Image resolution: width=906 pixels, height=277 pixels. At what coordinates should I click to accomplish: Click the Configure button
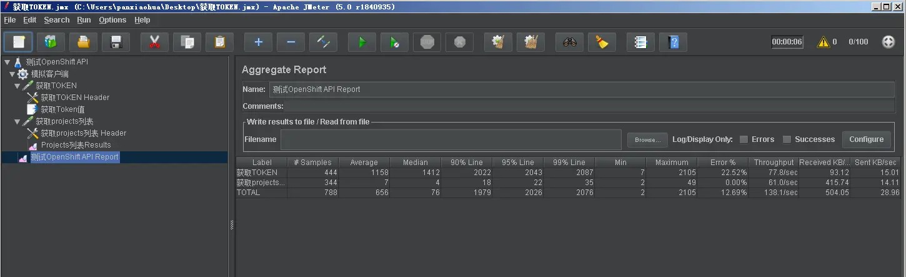(x=866, y=139)
